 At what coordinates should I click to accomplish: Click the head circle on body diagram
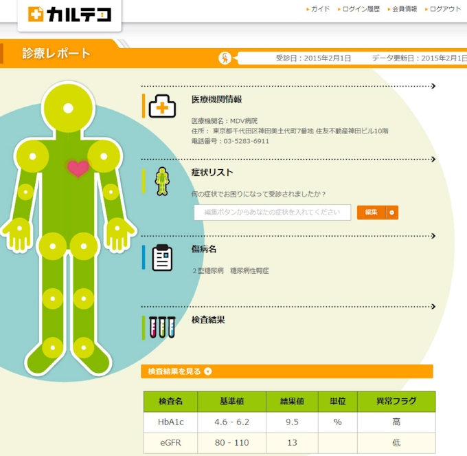coord(67,108)
